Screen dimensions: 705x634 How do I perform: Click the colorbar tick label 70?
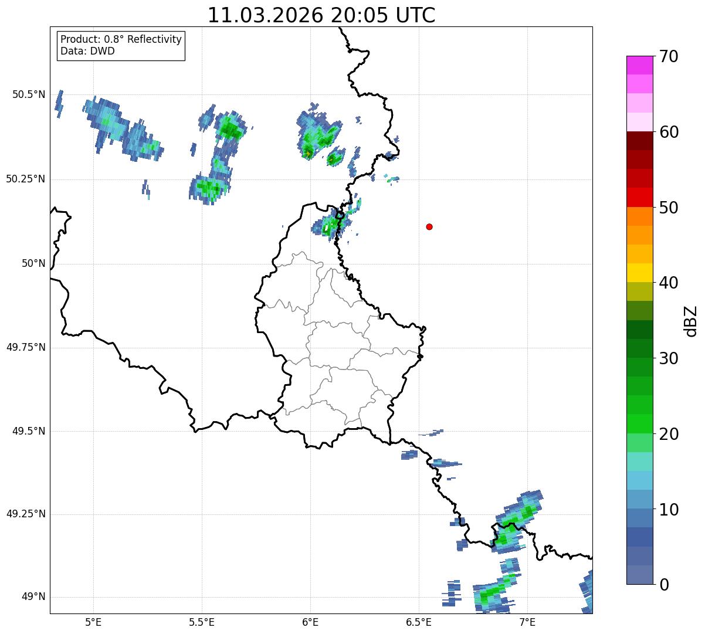coord(669,56)
